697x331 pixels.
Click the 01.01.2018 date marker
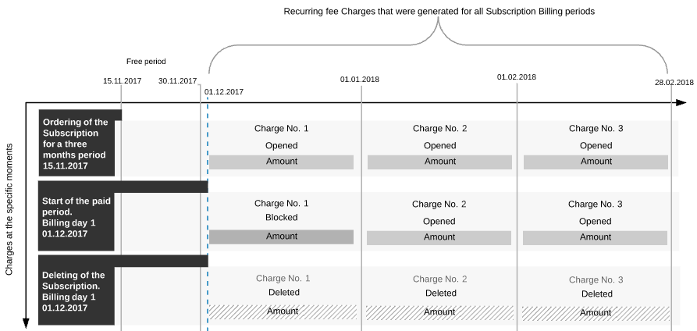(x=360, y=80)
